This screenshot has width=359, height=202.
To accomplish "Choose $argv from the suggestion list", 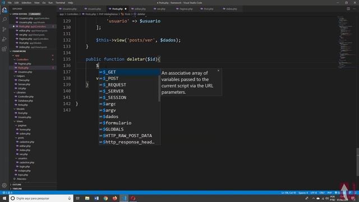I will click(130, 111).
